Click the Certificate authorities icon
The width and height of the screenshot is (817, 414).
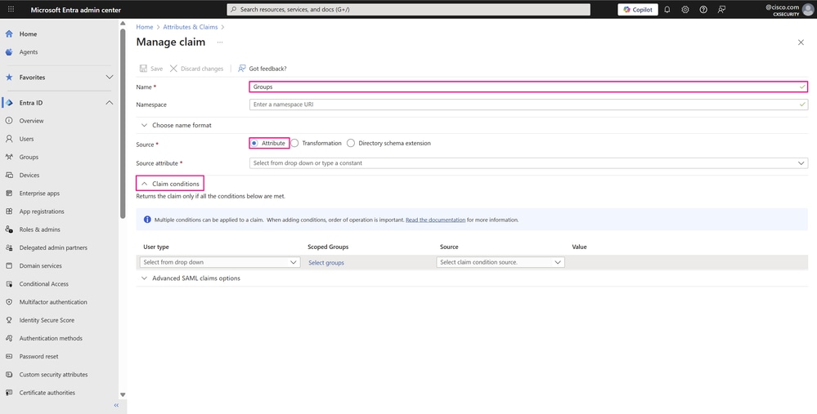click(9, 393)
